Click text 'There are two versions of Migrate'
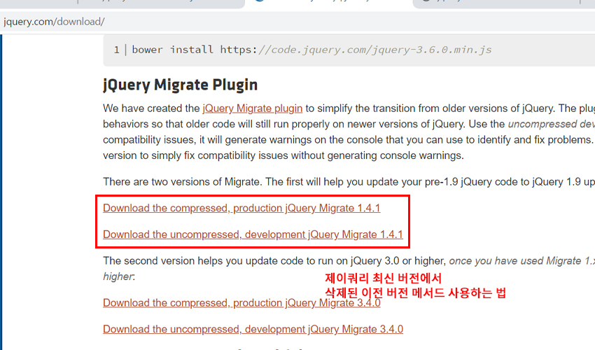This screenshot has height=350, width=595. click(x=181, y=182)
